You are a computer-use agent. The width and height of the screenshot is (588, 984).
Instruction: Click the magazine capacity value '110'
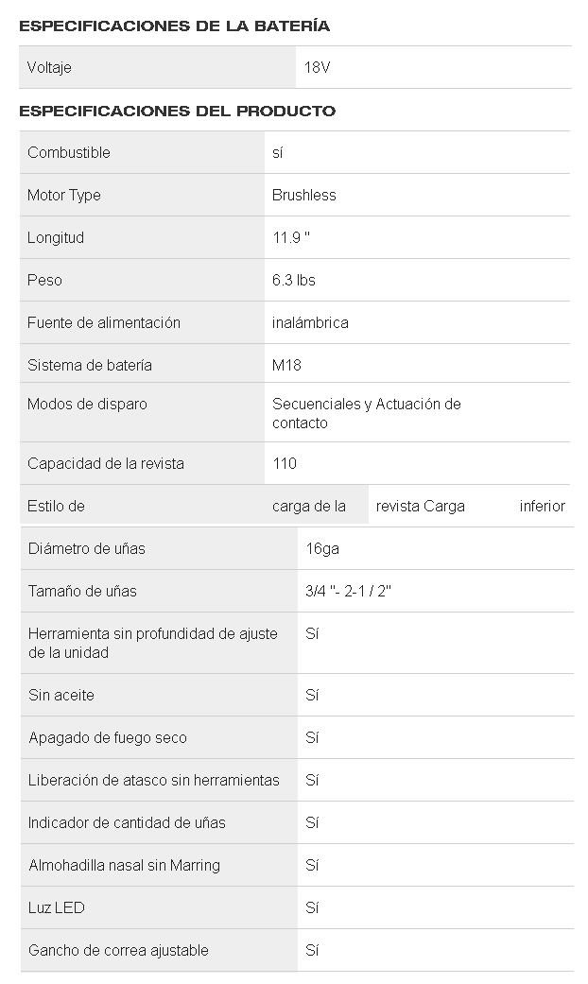tap(284, 463)
